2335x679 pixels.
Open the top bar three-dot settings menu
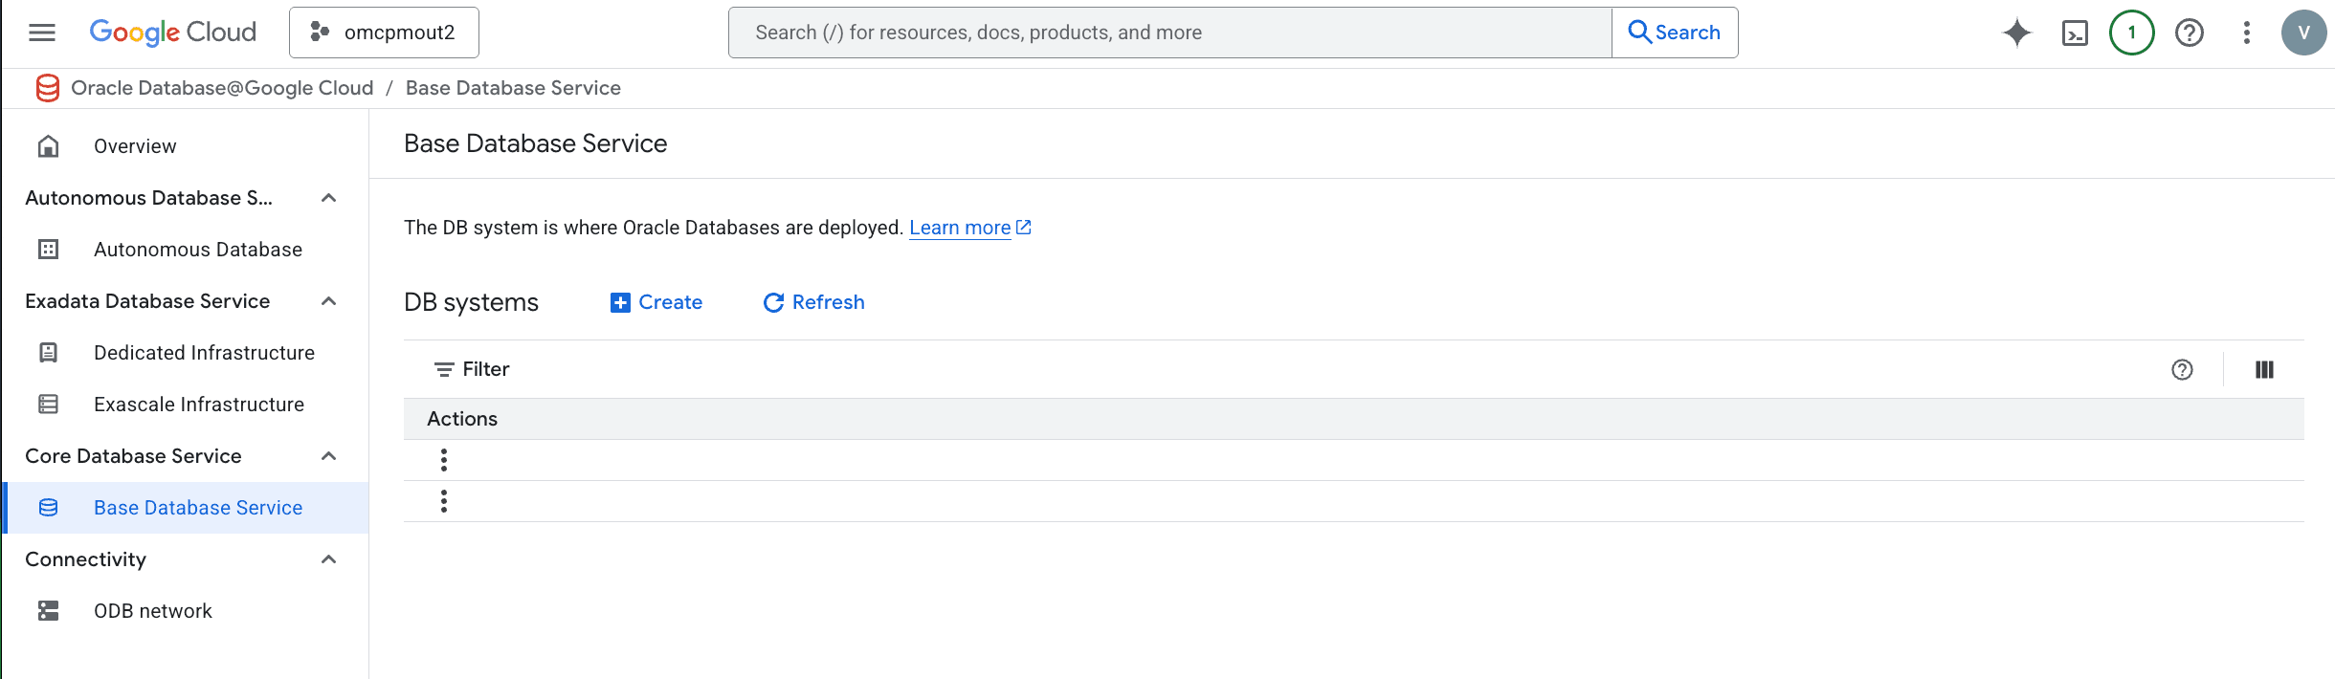tap(2247, 33)
